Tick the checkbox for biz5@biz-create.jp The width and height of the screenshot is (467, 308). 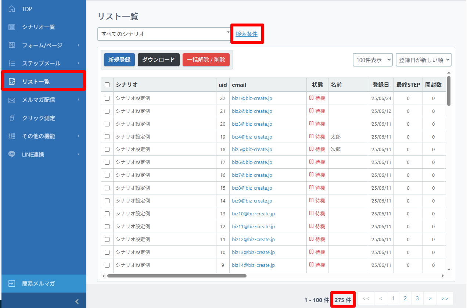click(x=107, y=150)
